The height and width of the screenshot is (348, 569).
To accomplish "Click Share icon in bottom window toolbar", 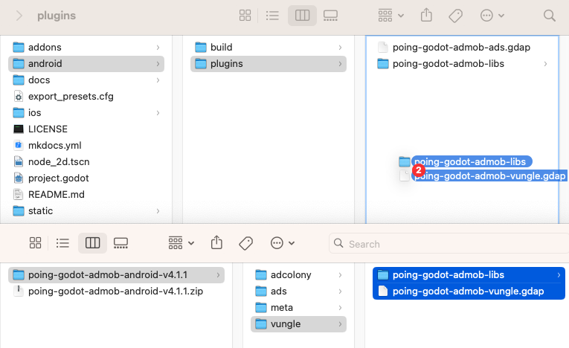I will tap(216, 242).
